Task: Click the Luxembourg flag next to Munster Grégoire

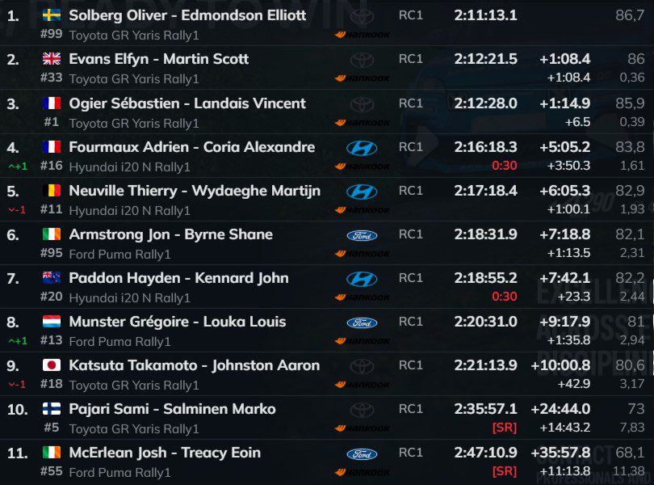Action: tap(51, 322)
